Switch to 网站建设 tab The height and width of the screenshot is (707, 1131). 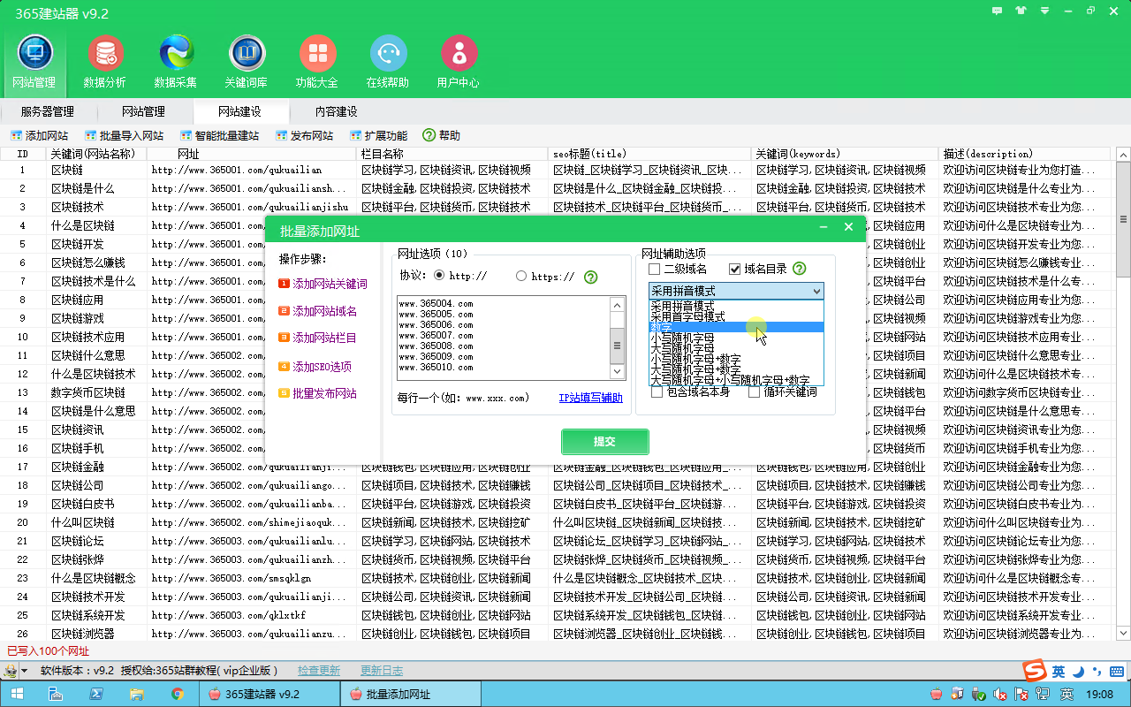click(x=239, y=111)
